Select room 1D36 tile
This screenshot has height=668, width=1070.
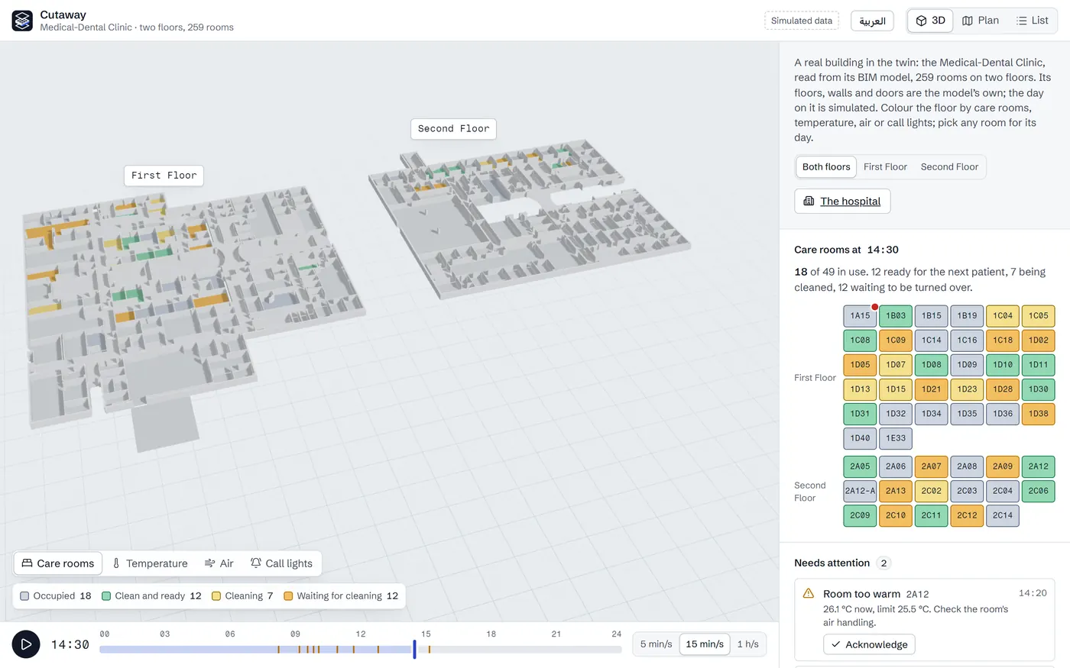pyautogui.click(x=1003, y=414)
